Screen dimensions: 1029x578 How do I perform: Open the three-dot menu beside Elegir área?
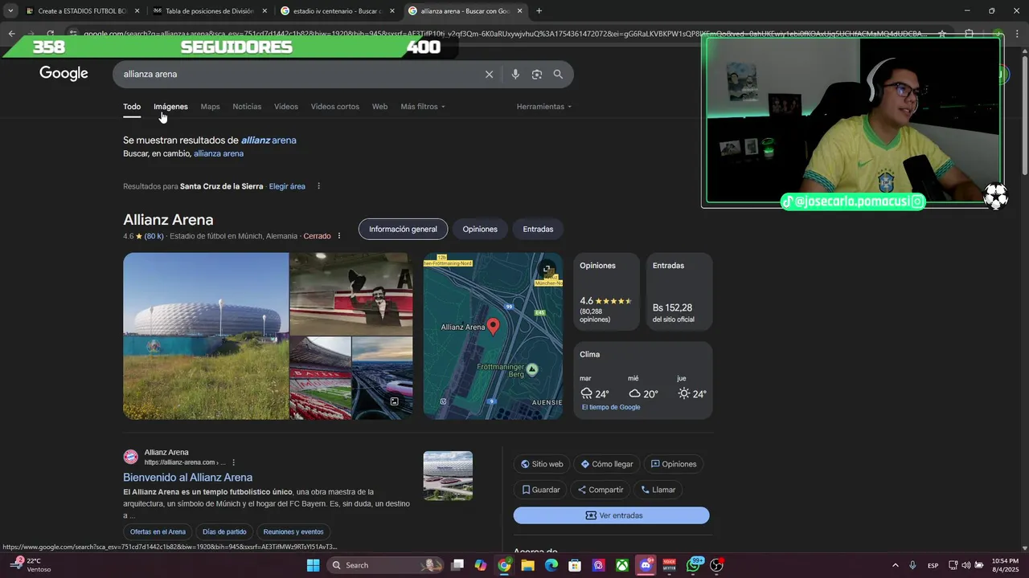[318, 186]
